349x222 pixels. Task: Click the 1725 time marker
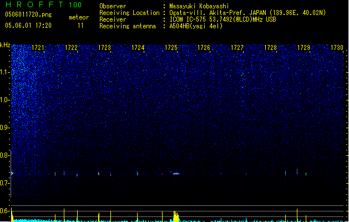[x=171, y=48]
